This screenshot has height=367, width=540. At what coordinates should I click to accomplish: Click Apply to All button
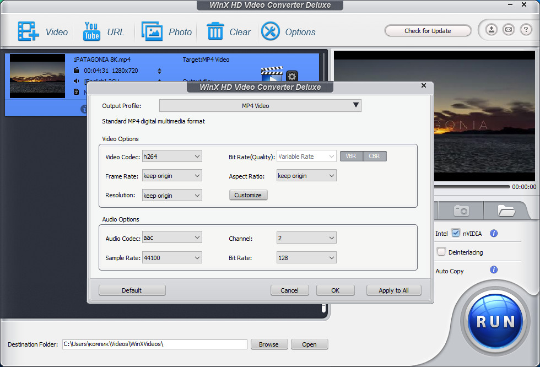coord(393,290)
